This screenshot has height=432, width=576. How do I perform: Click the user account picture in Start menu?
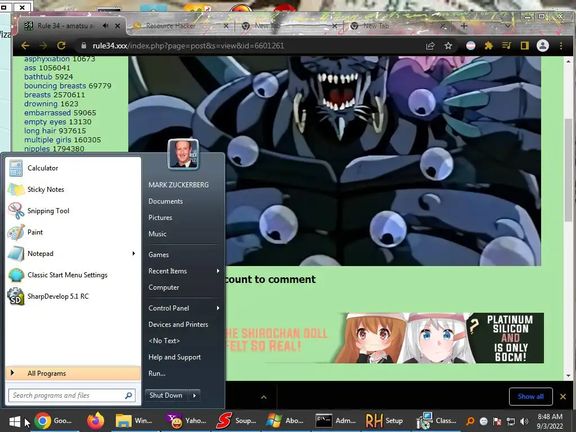tap(183, 154)
